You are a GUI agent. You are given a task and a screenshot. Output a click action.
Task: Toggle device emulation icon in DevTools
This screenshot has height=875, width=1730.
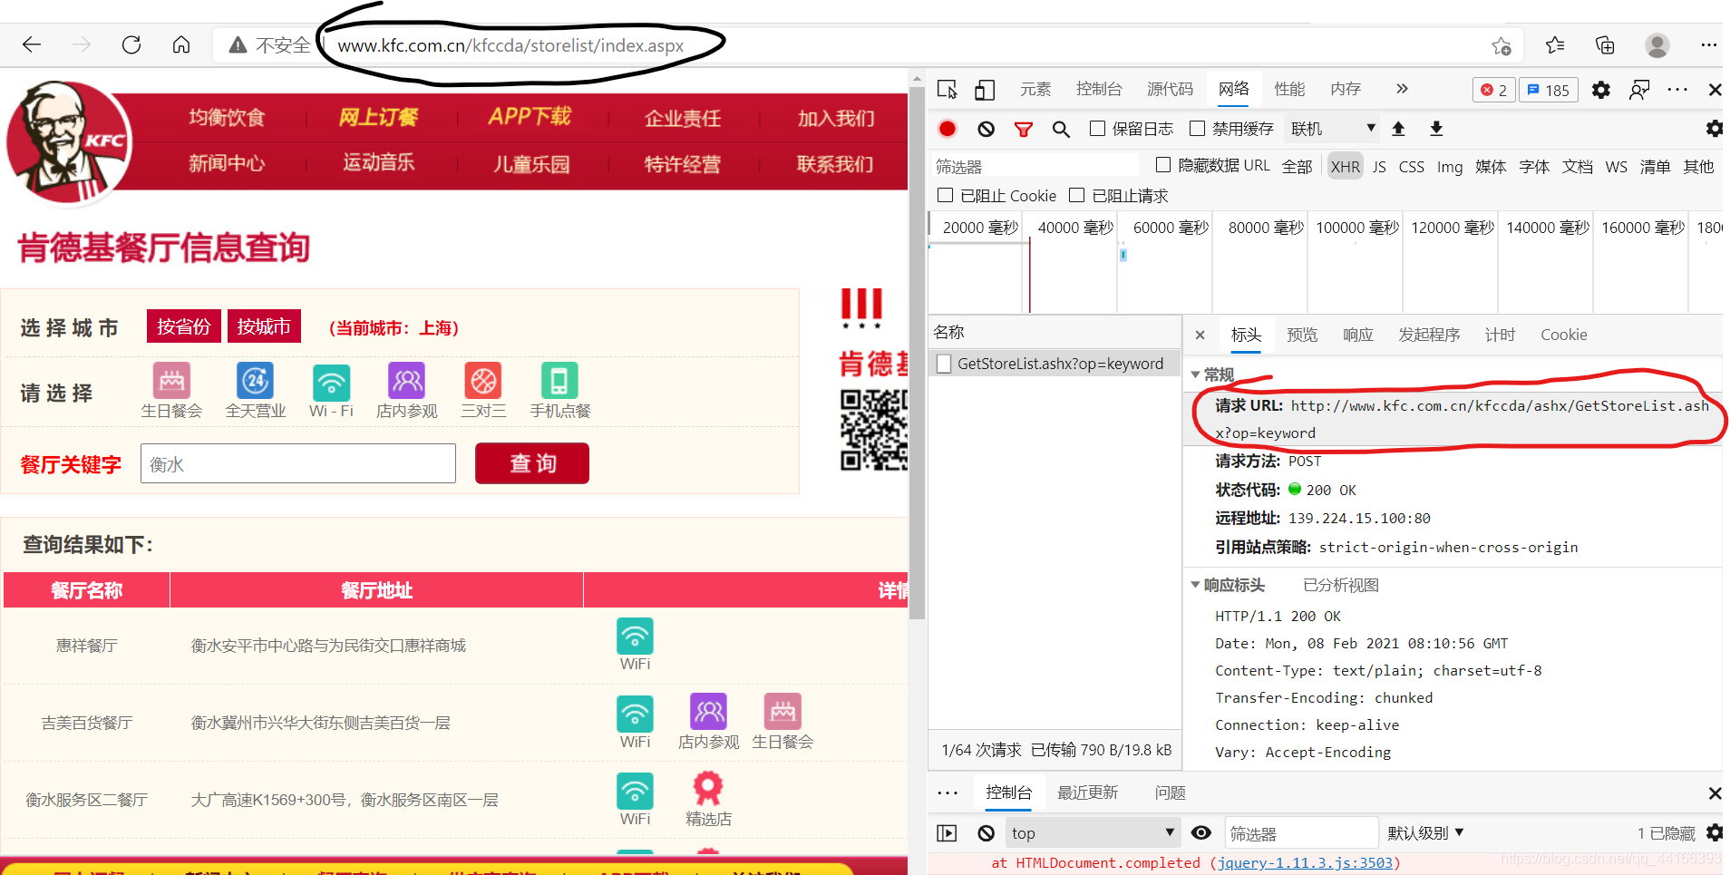pyautogui.click(x=985, y=89)
